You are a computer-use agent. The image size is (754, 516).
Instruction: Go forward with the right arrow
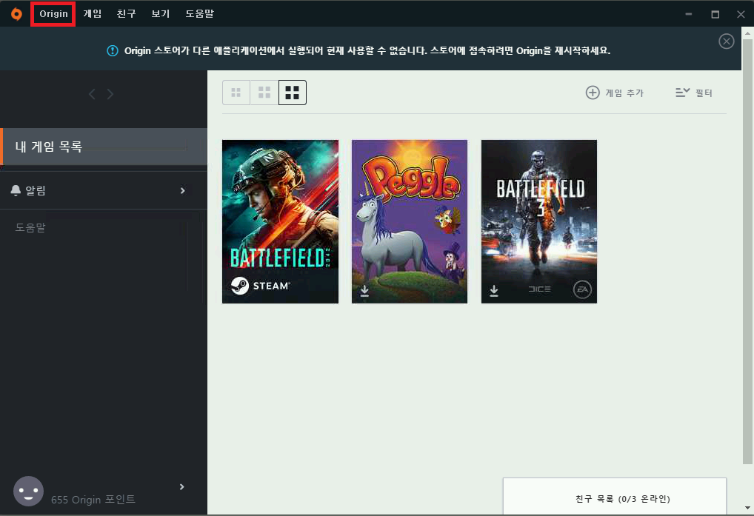110,94
